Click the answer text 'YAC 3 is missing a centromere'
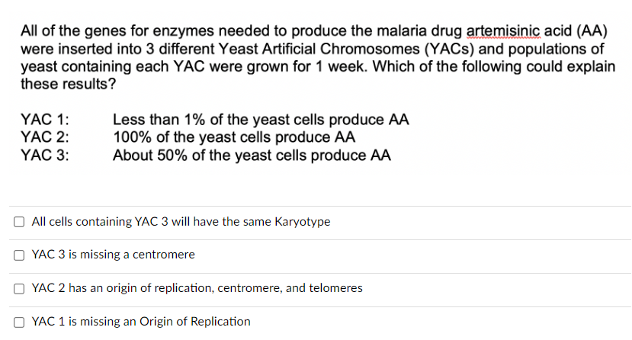The height and width of the screenshot is (340, 632). [114, 255]
